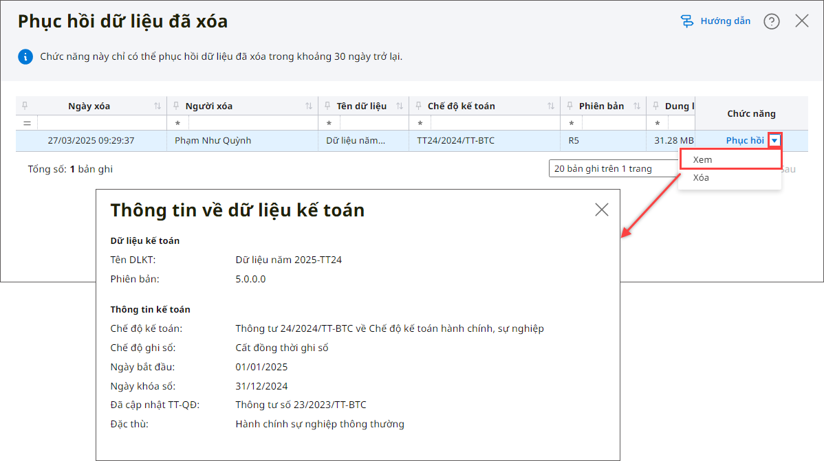This screenshot has height=461, width=824.
Task: Pin the Người xóa column
Action: (176, 106)
